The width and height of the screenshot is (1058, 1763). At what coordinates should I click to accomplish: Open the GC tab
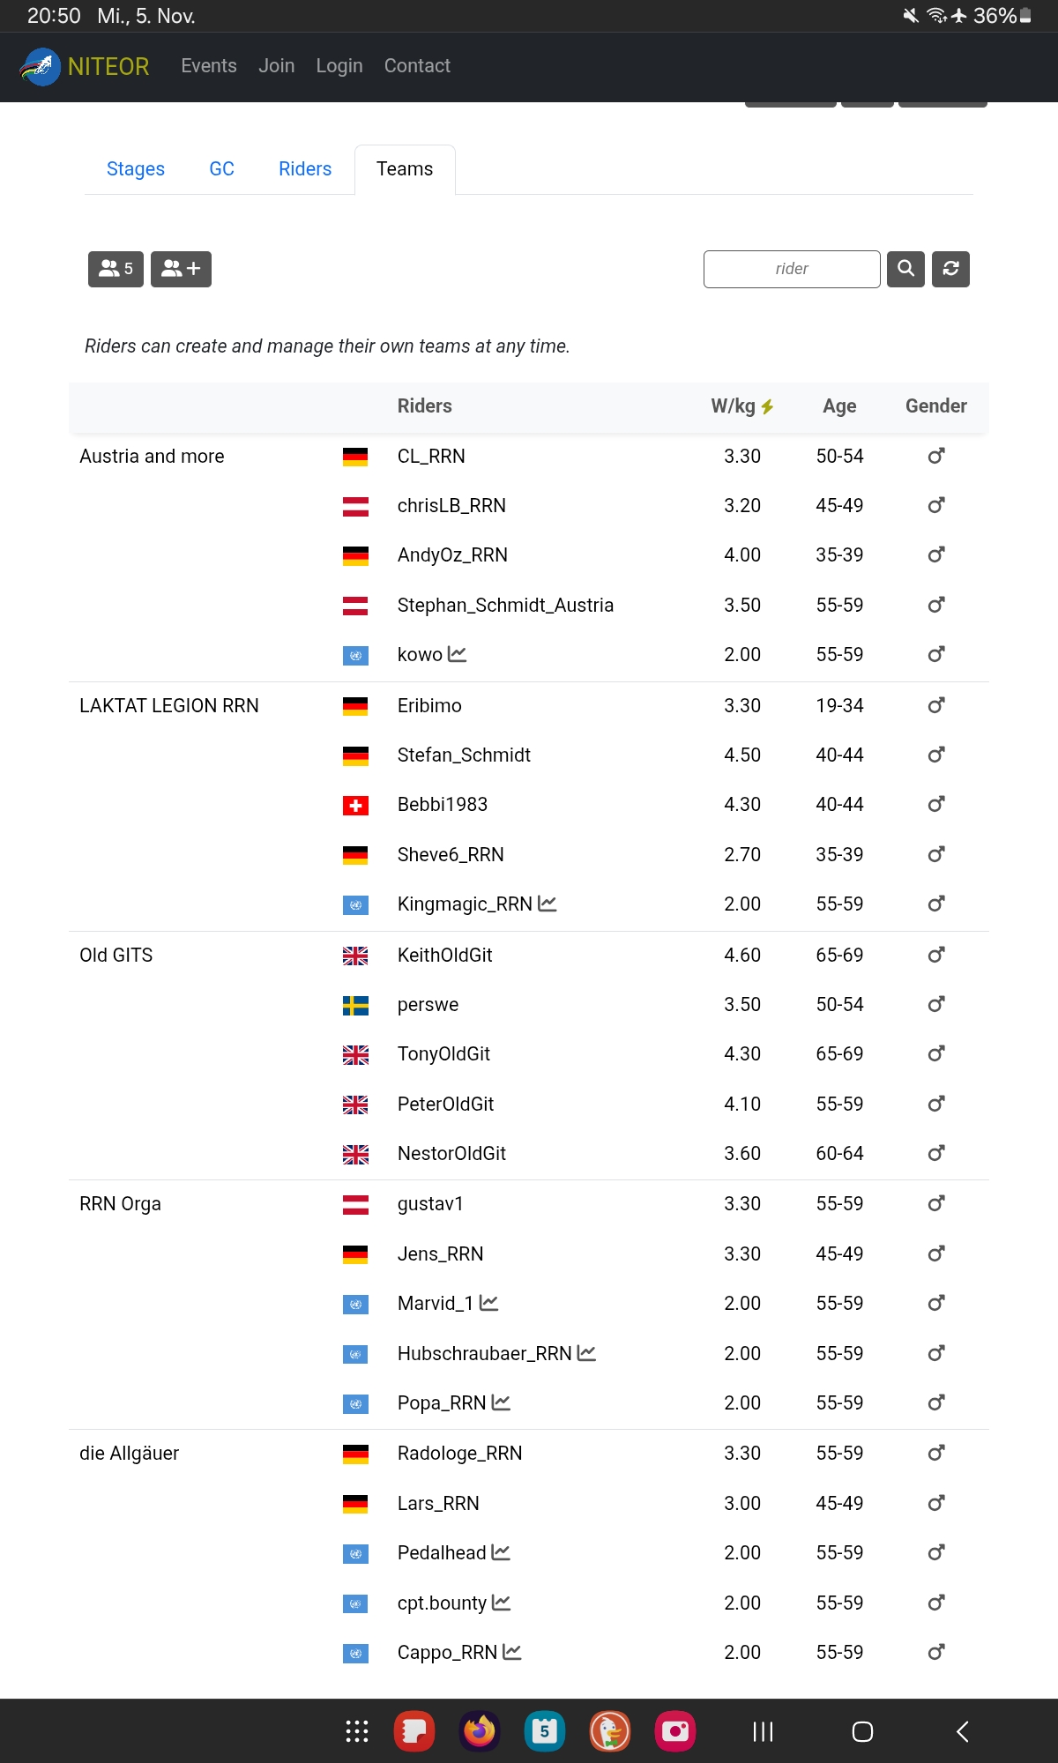pos(221,169)
